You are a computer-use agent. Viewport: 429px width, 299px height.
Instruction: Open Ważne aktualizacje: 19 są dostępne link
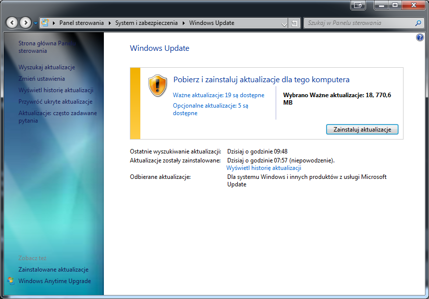[218, 95]
